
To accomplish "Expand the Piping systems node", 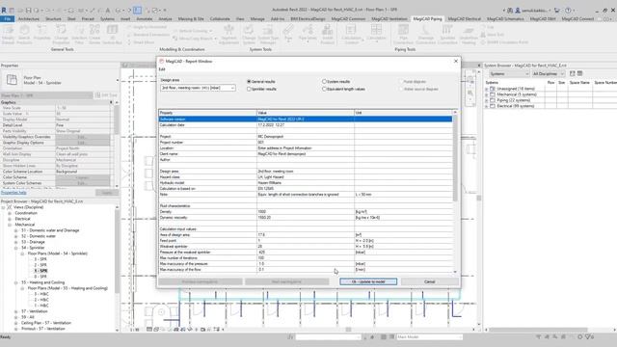I will coord(487,100).
